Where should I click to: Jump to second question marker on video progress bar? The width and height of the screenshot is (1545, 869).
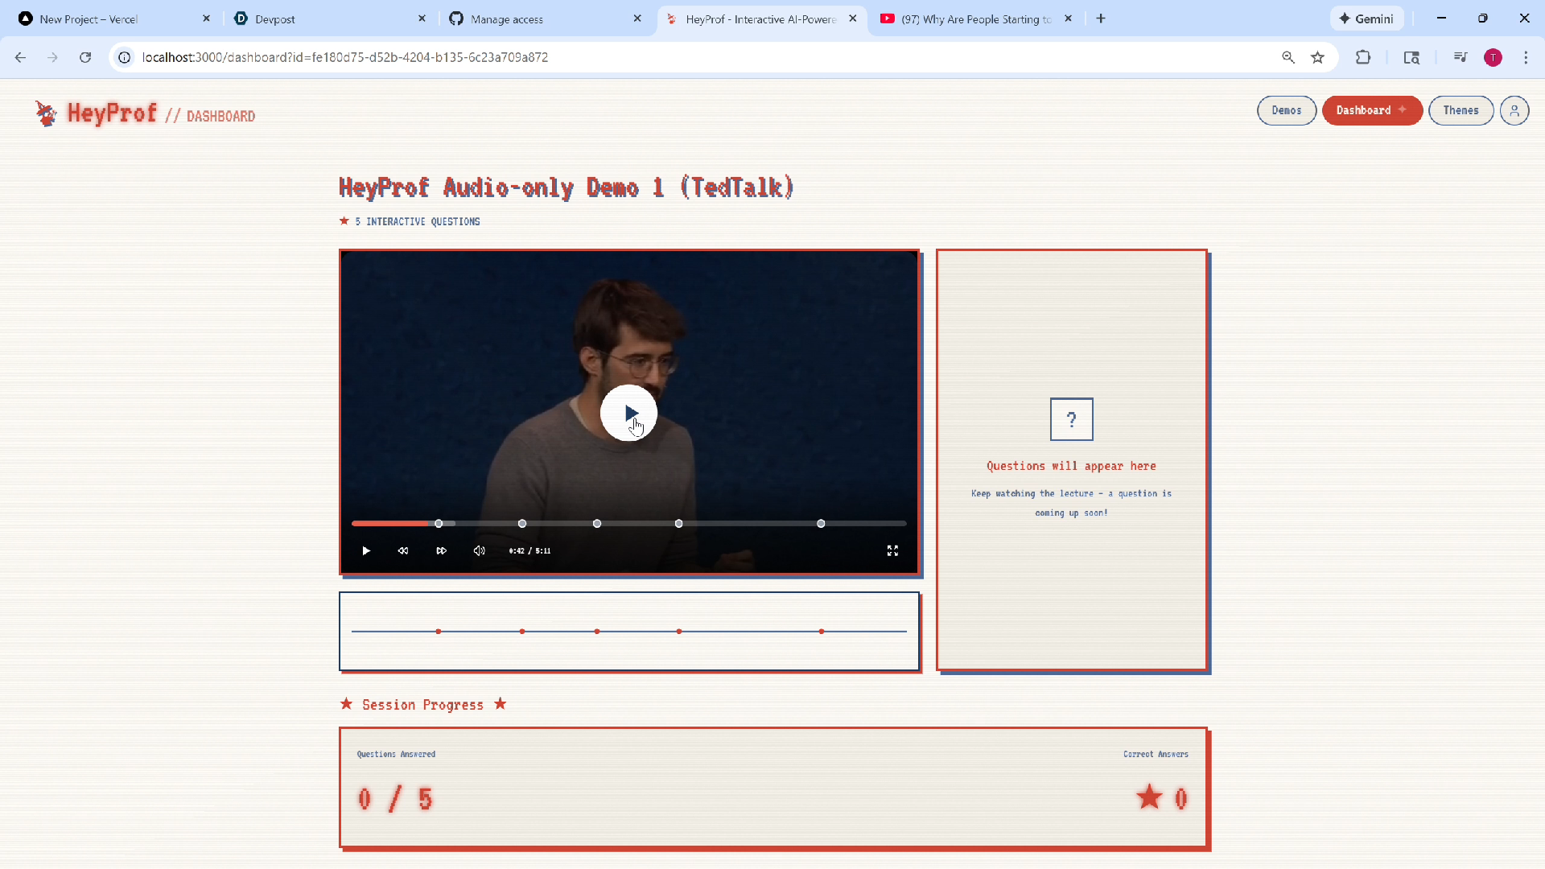point(522,524)
